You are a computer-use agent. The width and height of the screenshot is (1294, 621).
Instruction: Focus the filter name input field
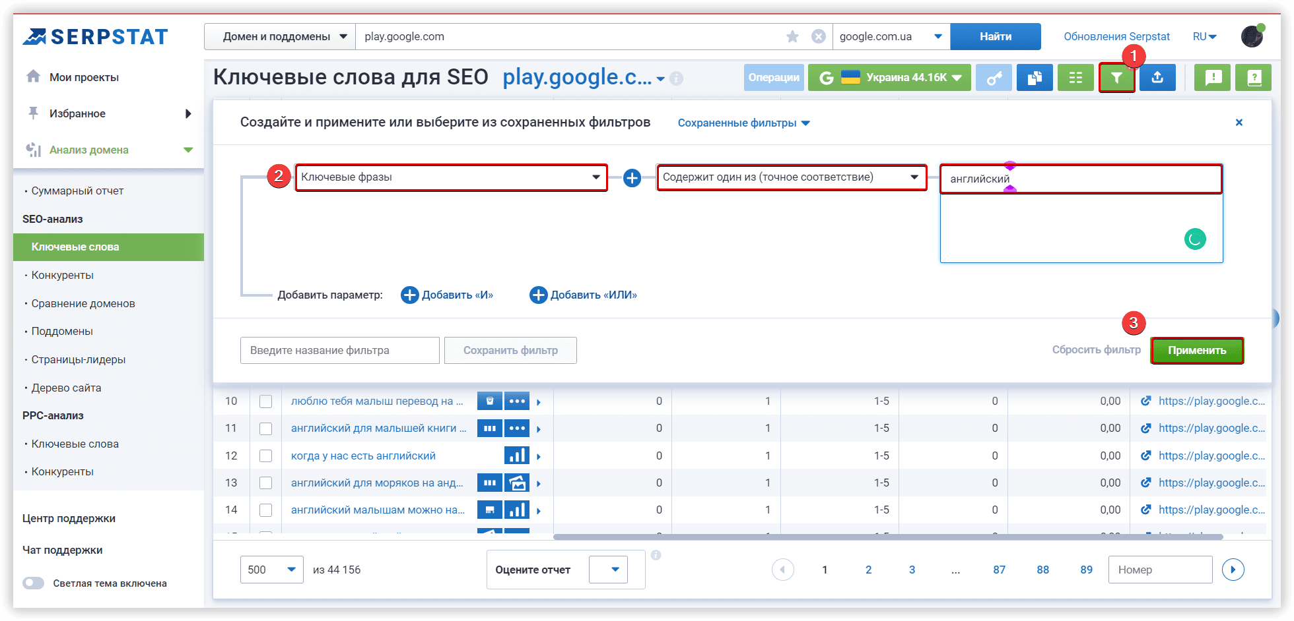click(x=340, y=351)
